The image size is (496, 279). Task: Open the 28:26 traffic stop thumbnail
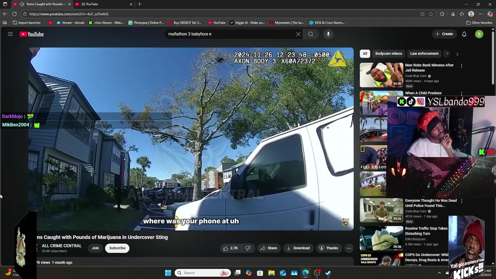click(381, 238)
